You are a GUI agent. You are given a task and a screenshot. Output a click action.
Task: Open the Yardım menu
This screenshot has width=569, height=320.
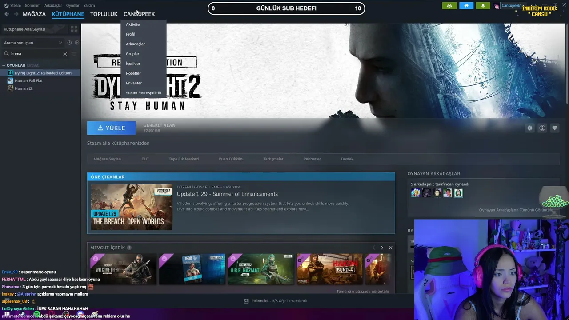89,5
